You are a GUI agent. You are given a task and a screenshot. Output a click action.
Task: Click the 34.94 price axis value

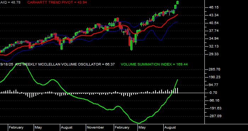(x=214, y=39)
